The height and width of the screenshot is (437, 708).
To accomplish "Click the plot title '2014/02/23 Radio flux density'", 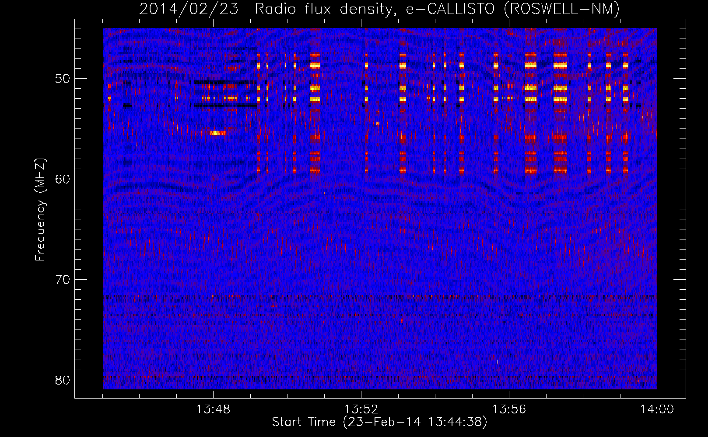I will point(379,9).
